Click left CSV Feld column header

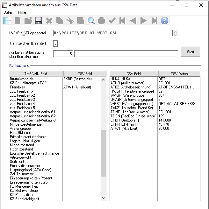point(85,73)
